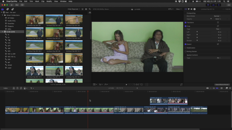
Task: Click the Save Effects Preset button
Action: tap(222, 84)
